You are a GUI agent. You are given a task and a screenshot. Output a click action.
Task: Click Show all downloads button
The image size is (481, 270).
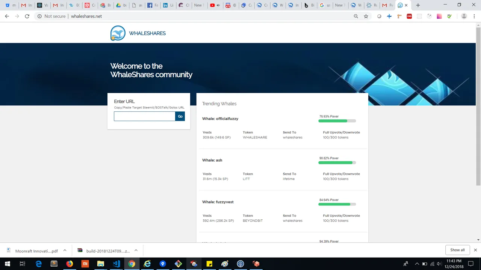click(x=457, y=250)
